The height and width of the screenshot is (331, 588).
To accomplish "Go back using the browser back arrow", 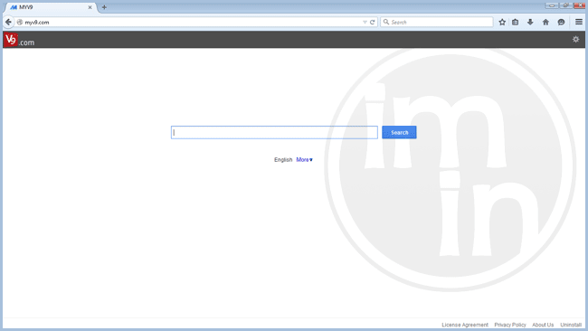I will coord(8,22).
